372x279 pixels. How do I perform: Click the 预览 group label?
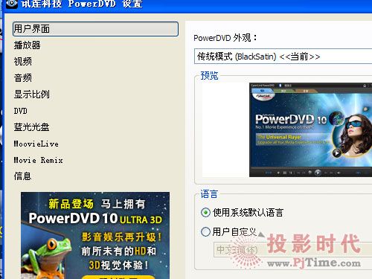click(210, 76)
